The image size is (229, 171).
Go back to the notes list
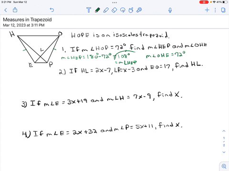6,10
